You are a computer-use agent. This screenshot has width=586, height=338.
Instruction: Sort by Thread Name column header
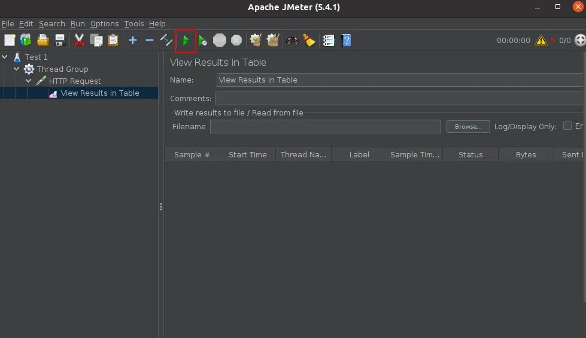point(303,154)
